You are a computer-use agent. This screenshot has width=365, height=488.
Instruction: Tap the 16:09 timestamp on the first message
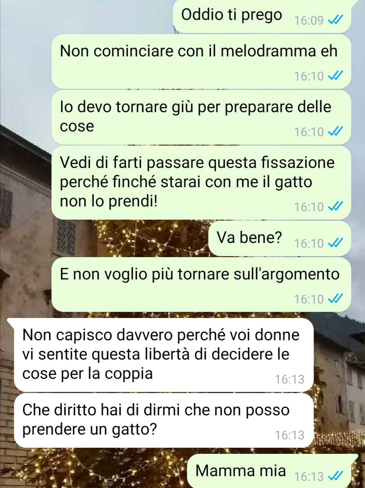[x=309, y=20]
